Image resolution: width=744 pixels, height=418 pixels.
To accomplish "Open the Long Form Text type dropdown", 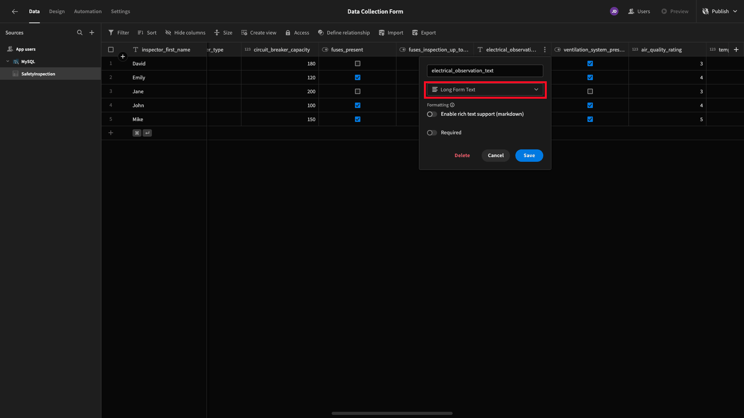I will [485, 90].
